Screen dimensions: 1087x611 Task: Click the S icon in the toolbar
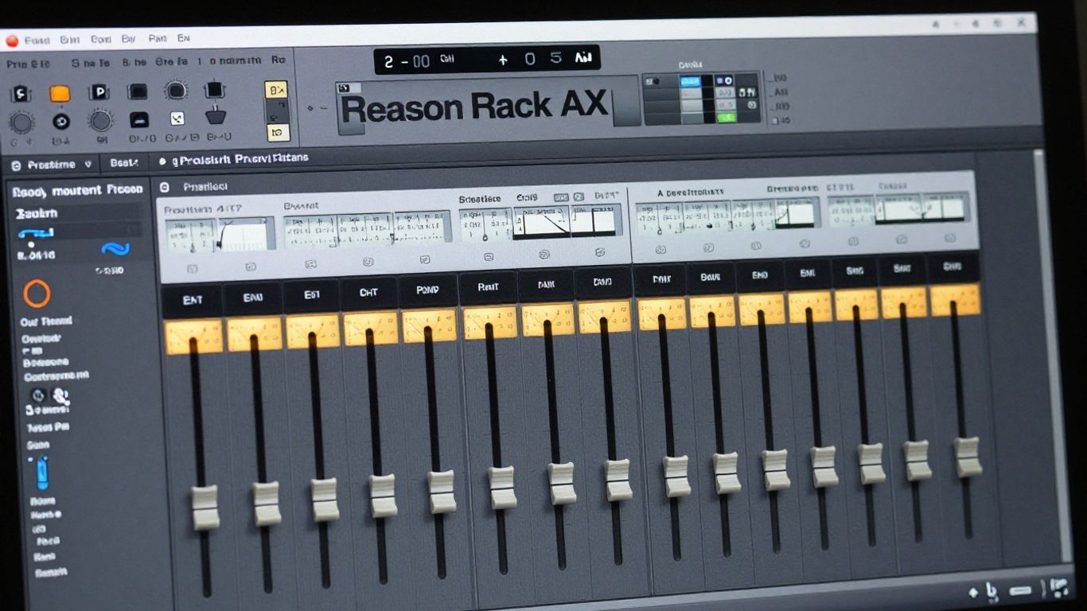pos(21,94)
